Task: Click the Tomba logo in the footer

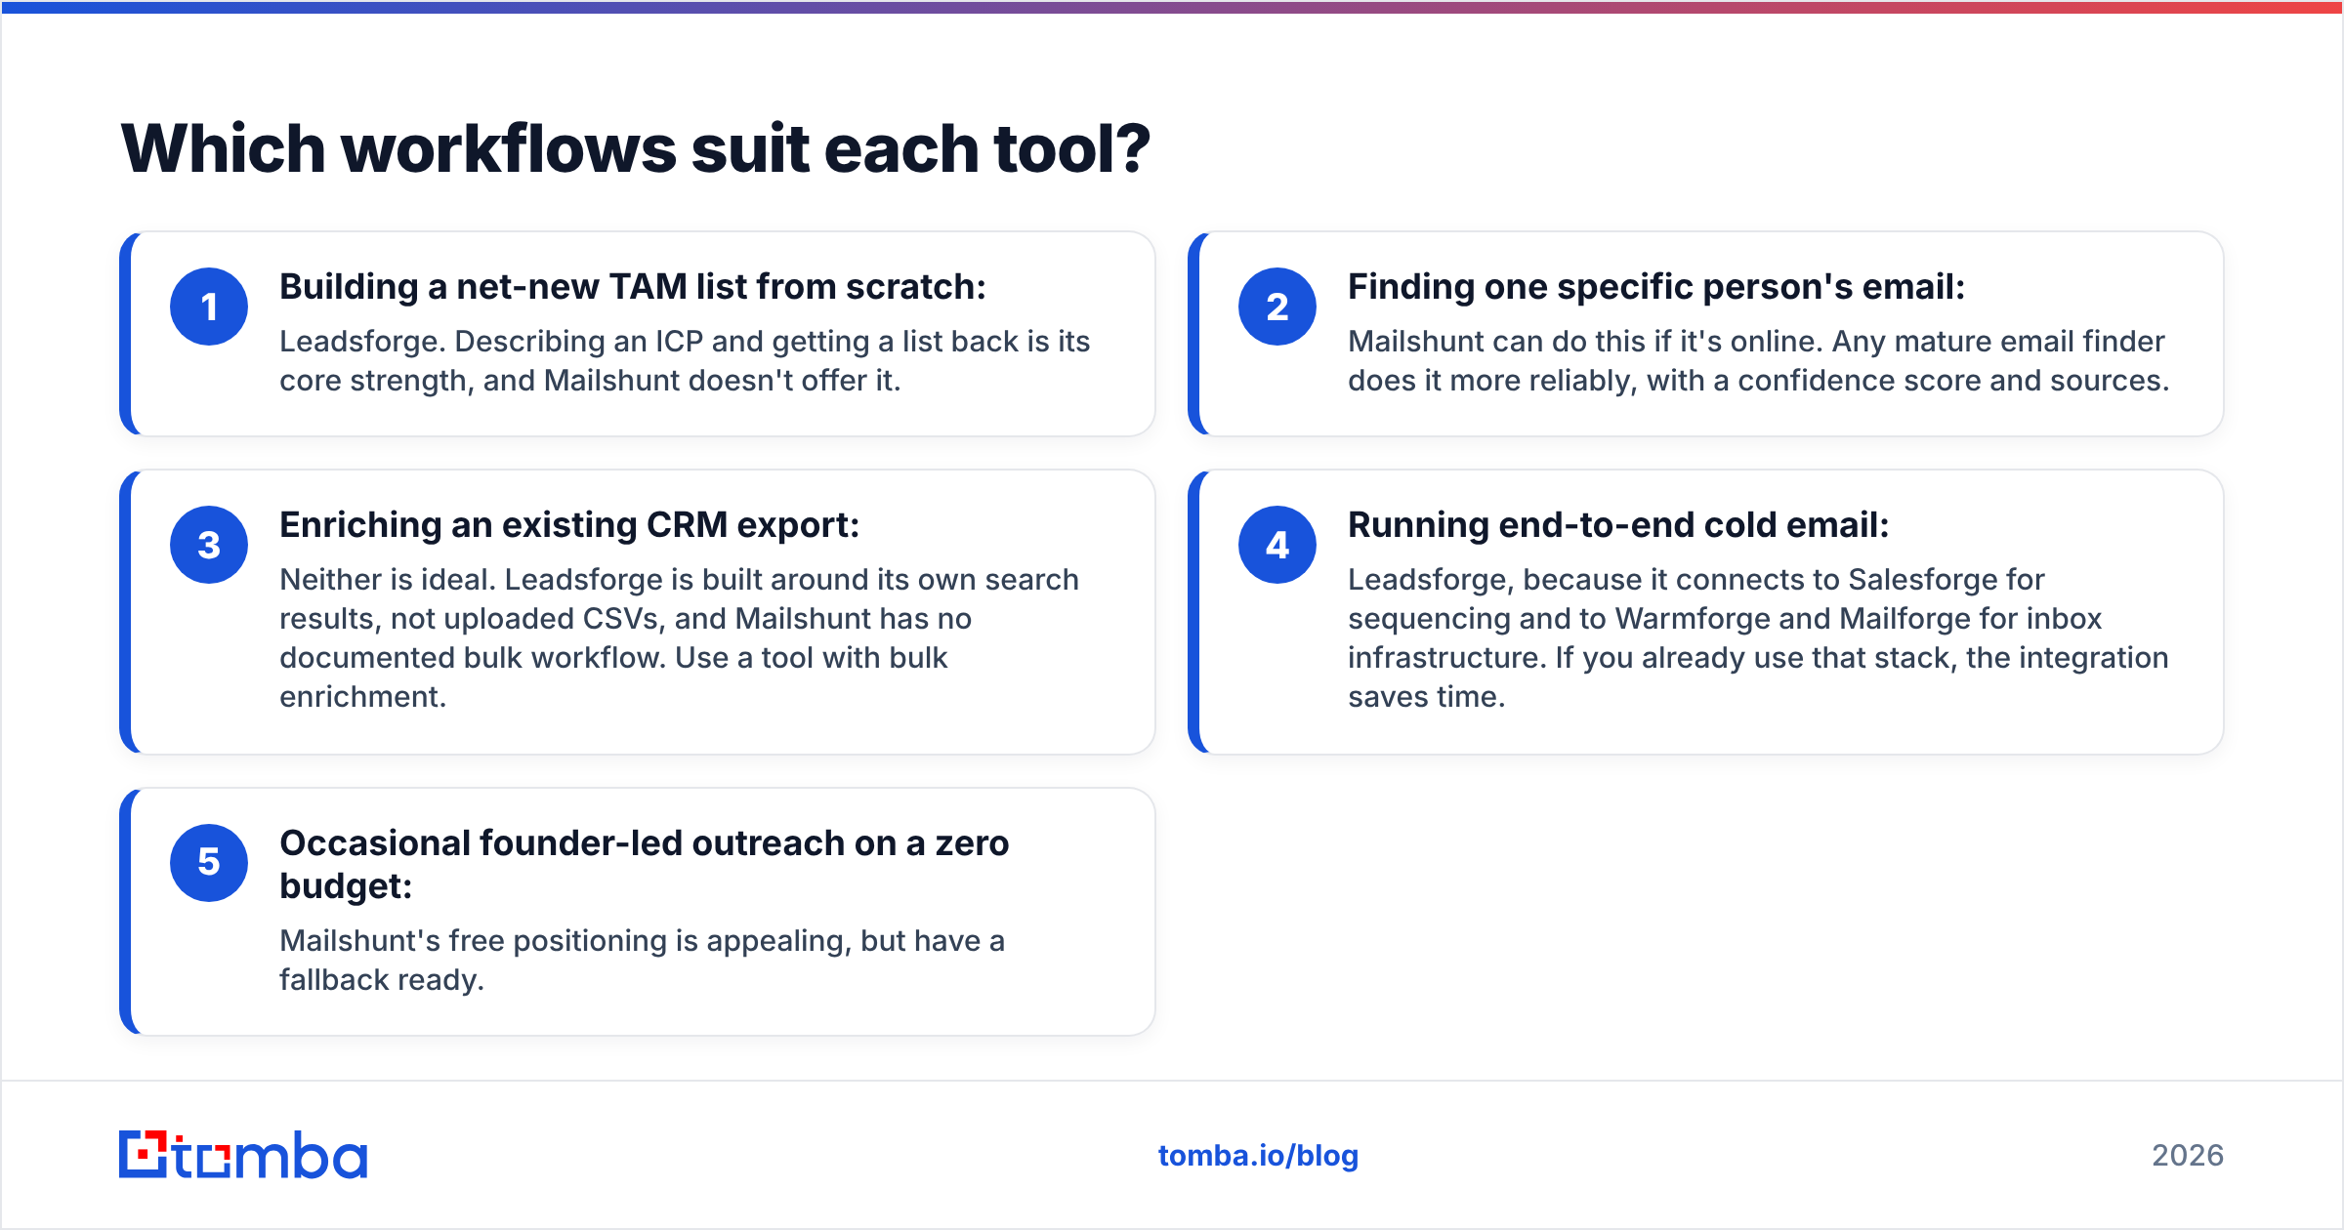Action: coord(243,1155)
